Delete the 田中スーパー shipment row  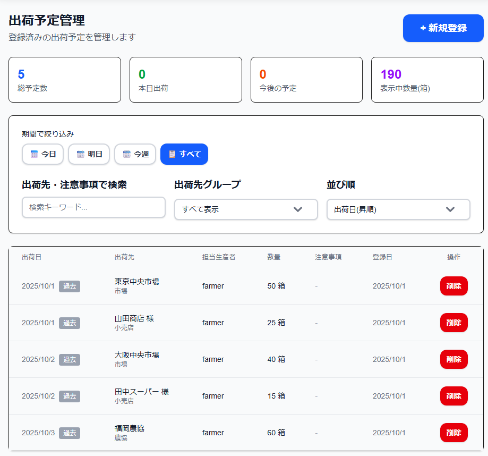[x=453, y=396]
